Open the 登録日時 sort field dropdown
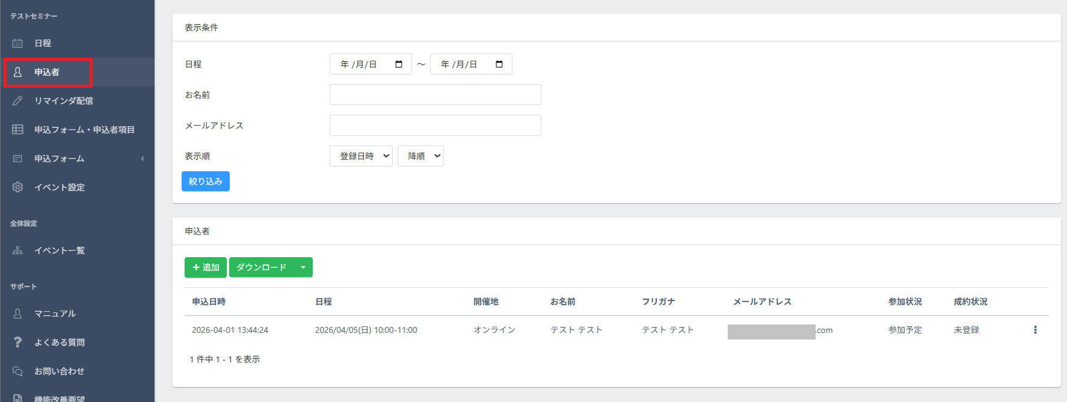The height and width of the screenshot is (402, 1067). [361, 156]
